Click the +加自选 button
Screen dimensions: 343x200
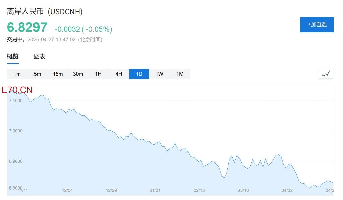click(317, 25)
